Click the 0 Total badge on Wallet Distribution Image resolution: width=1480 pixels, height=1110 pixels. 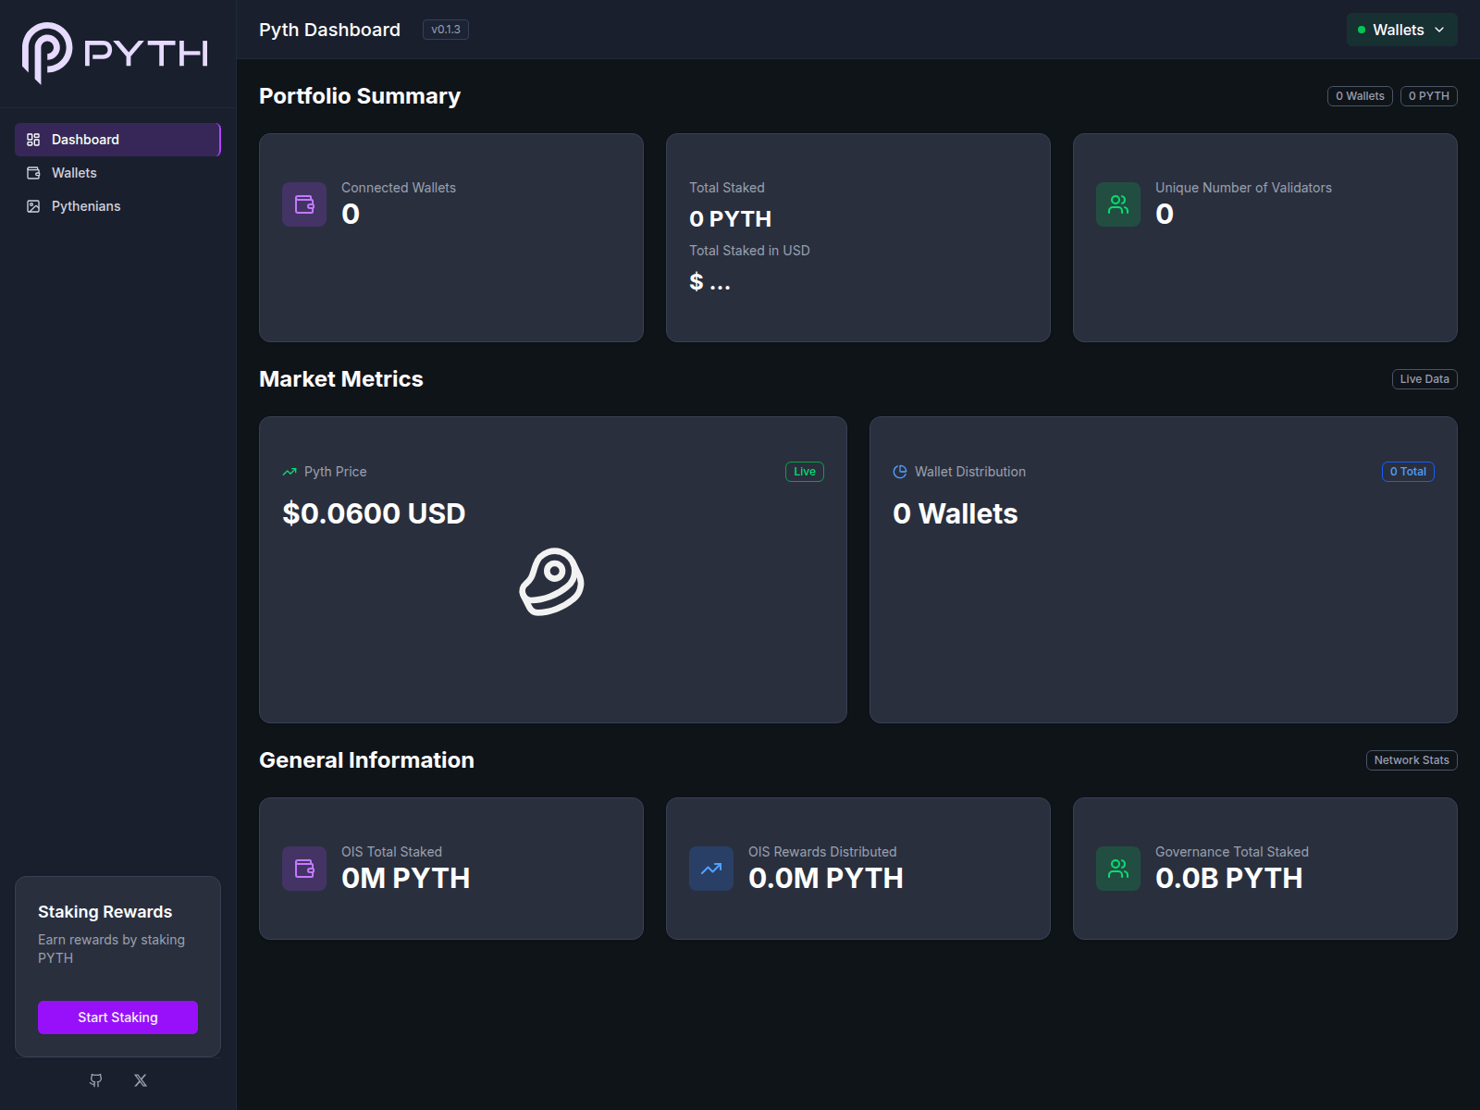pos(1408,472)
